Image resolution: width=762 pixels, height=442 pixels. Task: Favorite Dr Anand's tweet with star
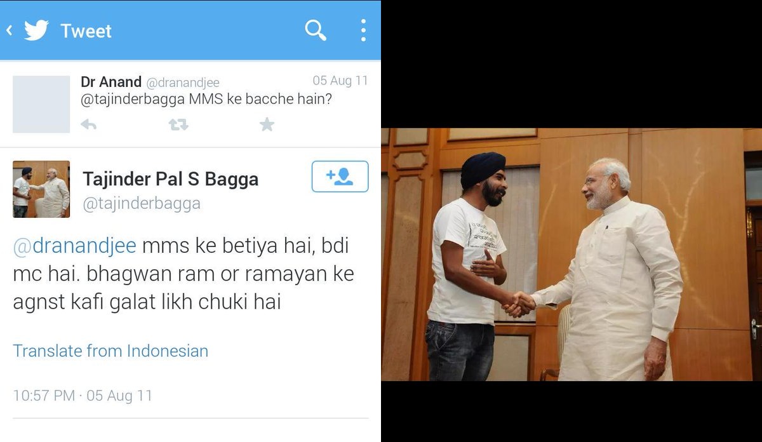tap(267, 124)
